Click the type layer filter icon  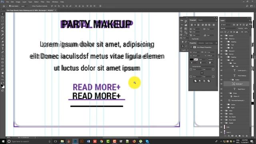click(x=240, y=25)
